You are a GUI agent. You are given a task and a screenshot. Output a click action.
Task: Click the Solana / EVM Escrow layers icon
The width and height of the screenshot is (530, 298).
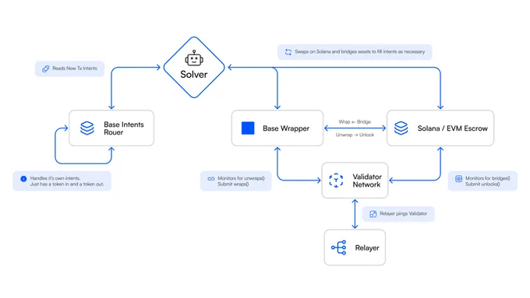click(x=401, y=128)
